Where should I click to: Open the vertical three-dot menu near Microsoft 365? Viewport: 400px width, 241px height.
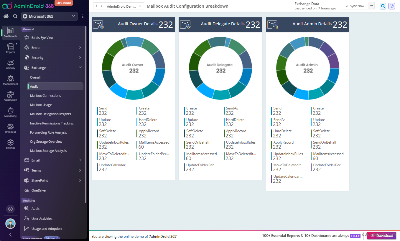coord(83,16)
